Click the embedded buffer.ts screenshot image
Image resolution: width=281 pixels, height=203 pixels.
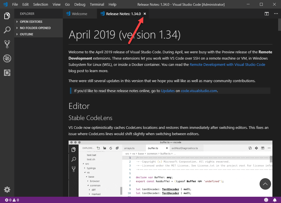click(x=170, y=169)
